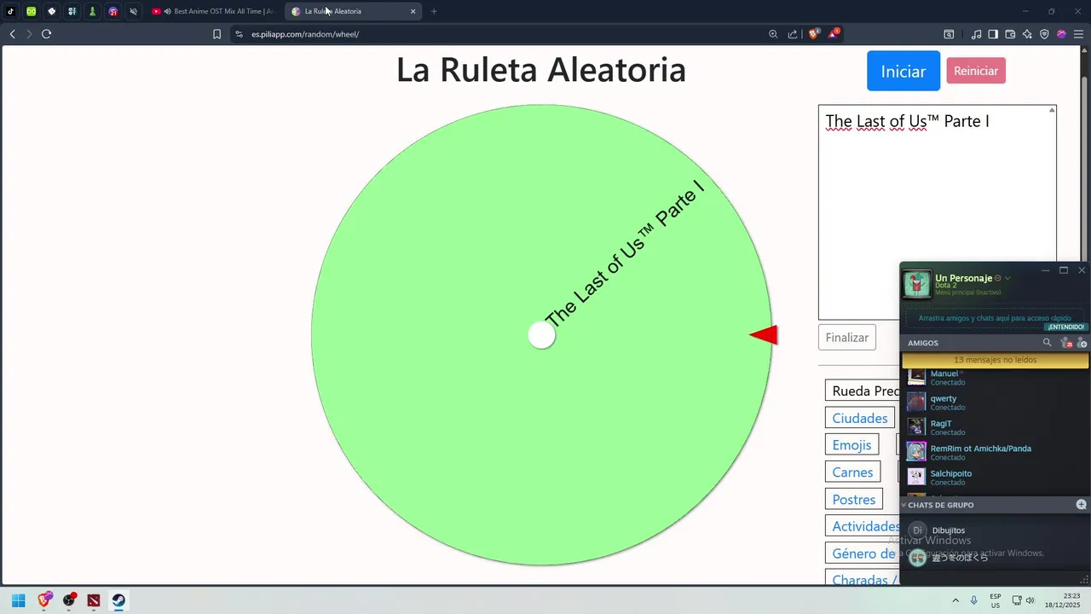Switch the ESP US input language
The image size is (1091, 614).
996,600
